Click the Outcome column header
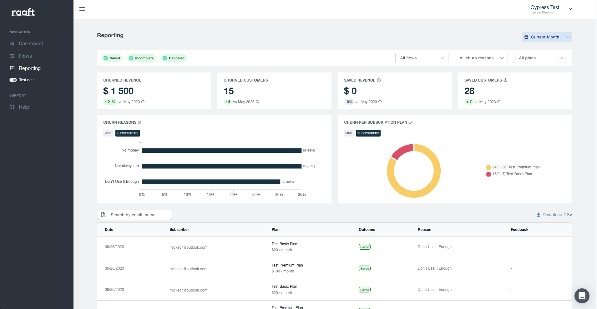 click(x=367, y=230)
